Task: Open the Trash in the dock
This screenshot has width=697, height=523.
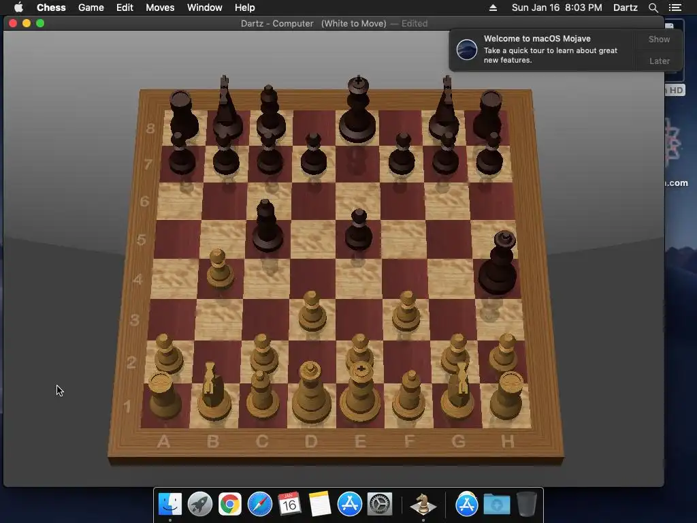Action: [x=527, y=504]
